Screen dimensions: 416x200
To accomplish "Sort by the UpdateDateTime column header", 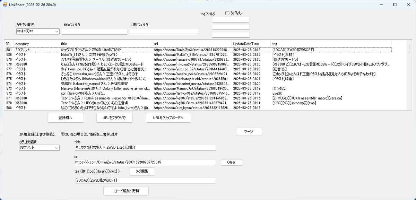I will [x=251, y=44].
